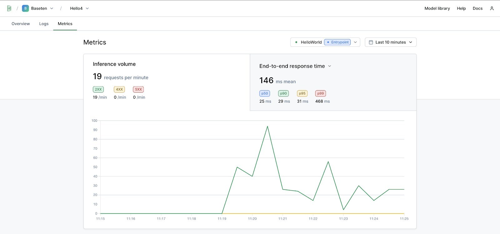Expand the Baseten workspace dropdown
Viewport: 500px width, 234px height.
pyautogui.click(x=52, y=8)
